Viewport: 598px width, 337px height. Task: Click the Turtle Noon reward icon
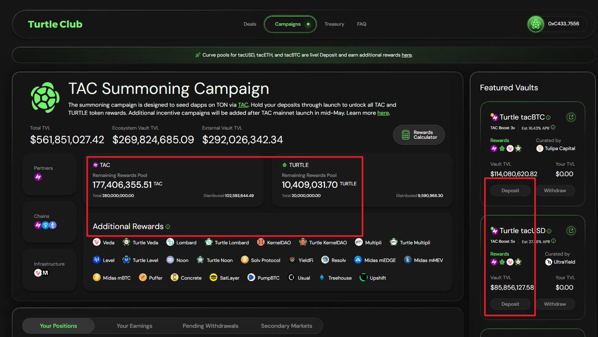pos(200,260)
